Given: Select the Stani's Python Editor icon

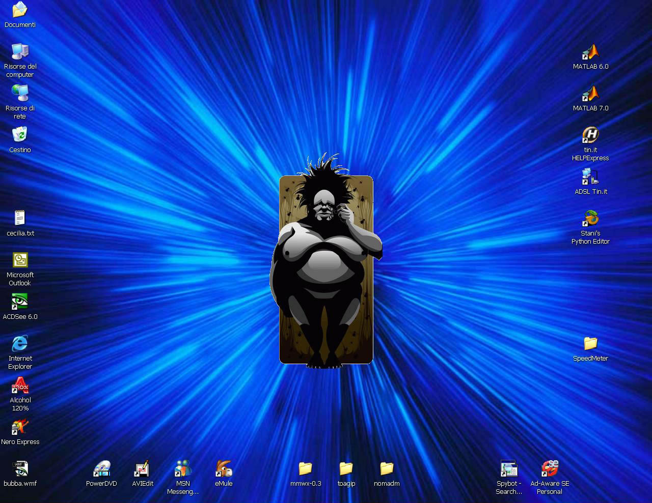Looking at the screenshot, I should 590,218.
